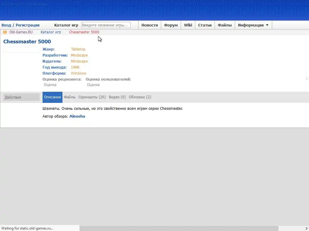309x231 pixels.
Task: Open the developer Mindscape link
Action: 79,55
